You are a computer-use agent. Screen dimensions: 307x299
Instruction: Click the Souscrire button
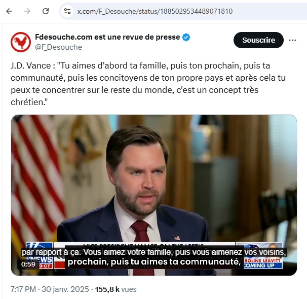coord(258,40)
